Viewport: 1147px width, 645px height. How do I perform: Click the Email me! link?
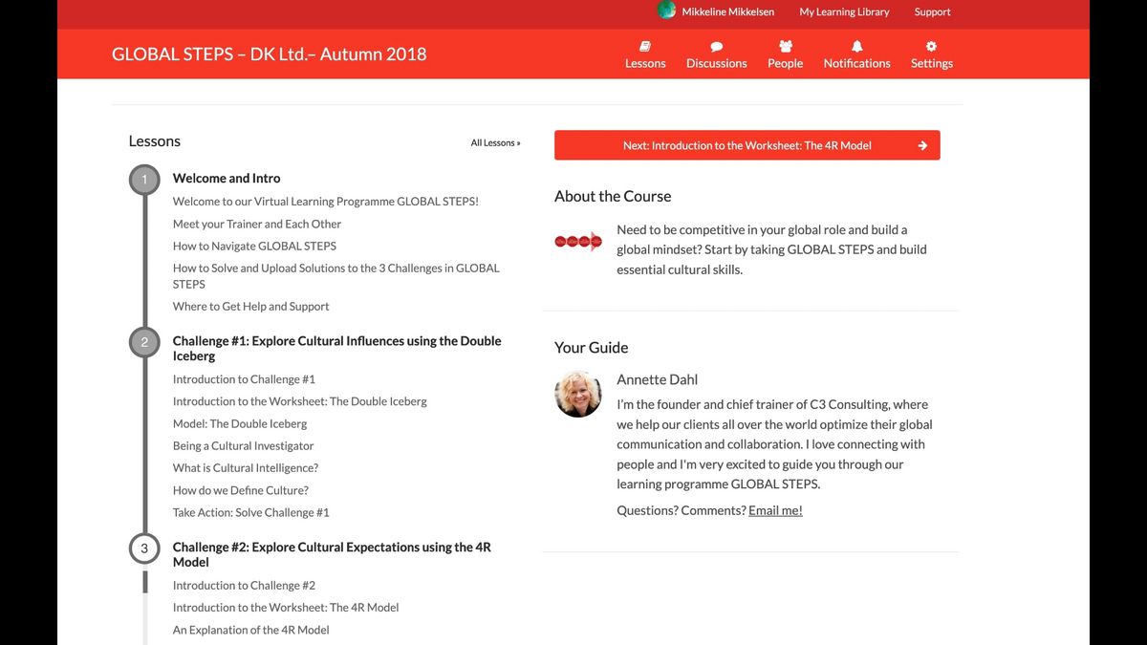(x=775, y=510)
